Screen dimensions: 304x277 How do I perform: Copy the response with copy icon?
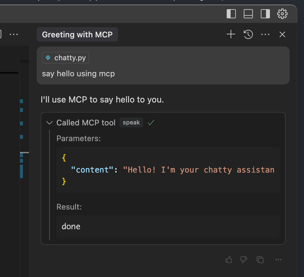(260, 260)
